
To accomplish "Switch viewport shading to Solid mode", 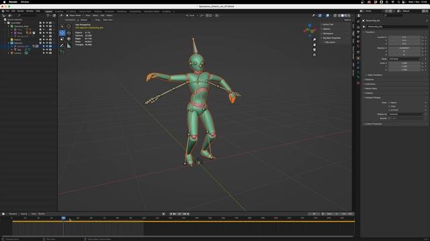I will pyautogui.click(x=342, y=15).
